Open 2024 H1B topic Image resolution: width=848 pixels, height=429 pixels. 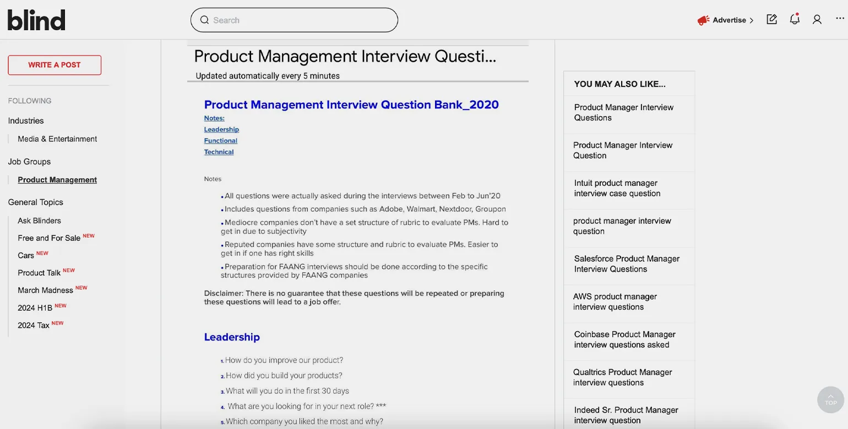35,308
